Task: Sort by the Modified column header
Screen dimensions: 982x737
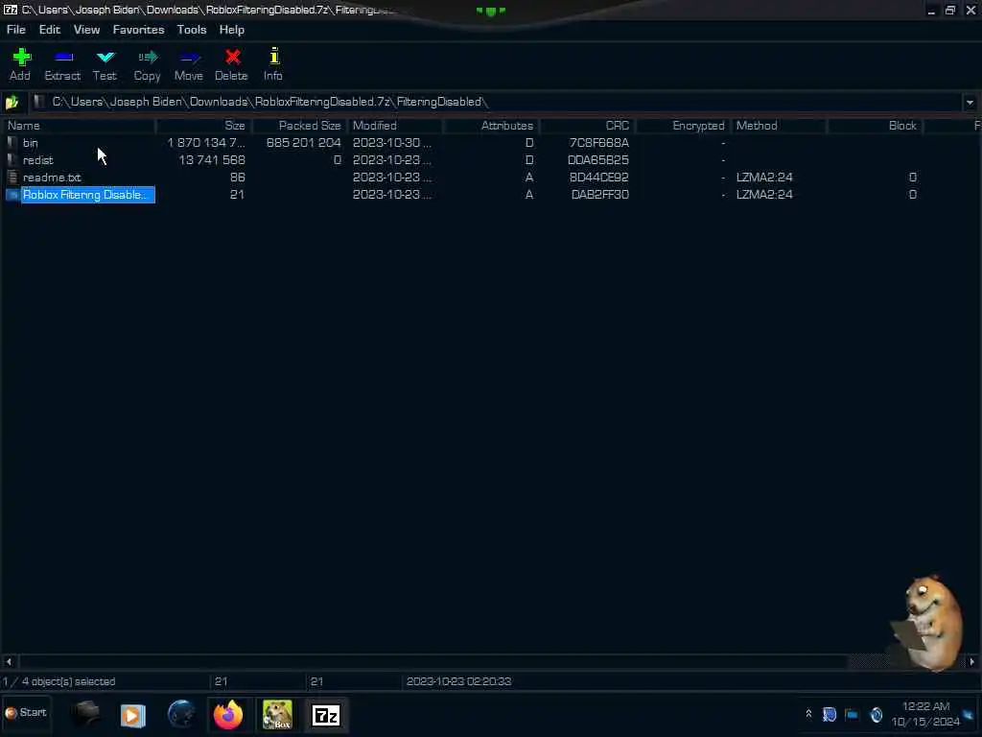Action: click(395, 126)
